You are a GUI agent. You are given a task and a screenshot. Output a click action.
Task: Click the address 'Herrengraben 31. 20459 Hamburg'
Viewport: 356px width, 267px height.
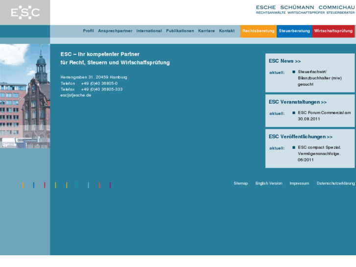[x=94, y=77]
